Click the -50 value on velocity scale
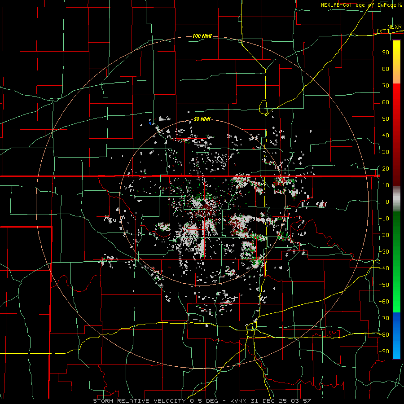This screenshot has width=404, height=404. point(384,285)
